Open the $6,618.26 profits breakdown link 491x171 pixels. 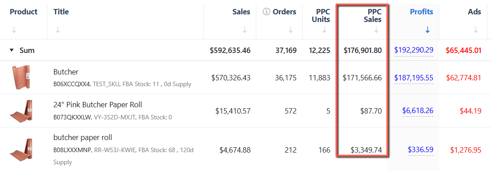(x=418, y=111)
